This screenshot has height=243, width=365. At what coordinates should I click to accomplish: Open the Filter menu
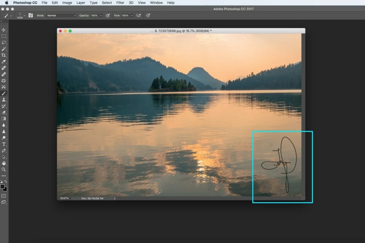[120, 3]
